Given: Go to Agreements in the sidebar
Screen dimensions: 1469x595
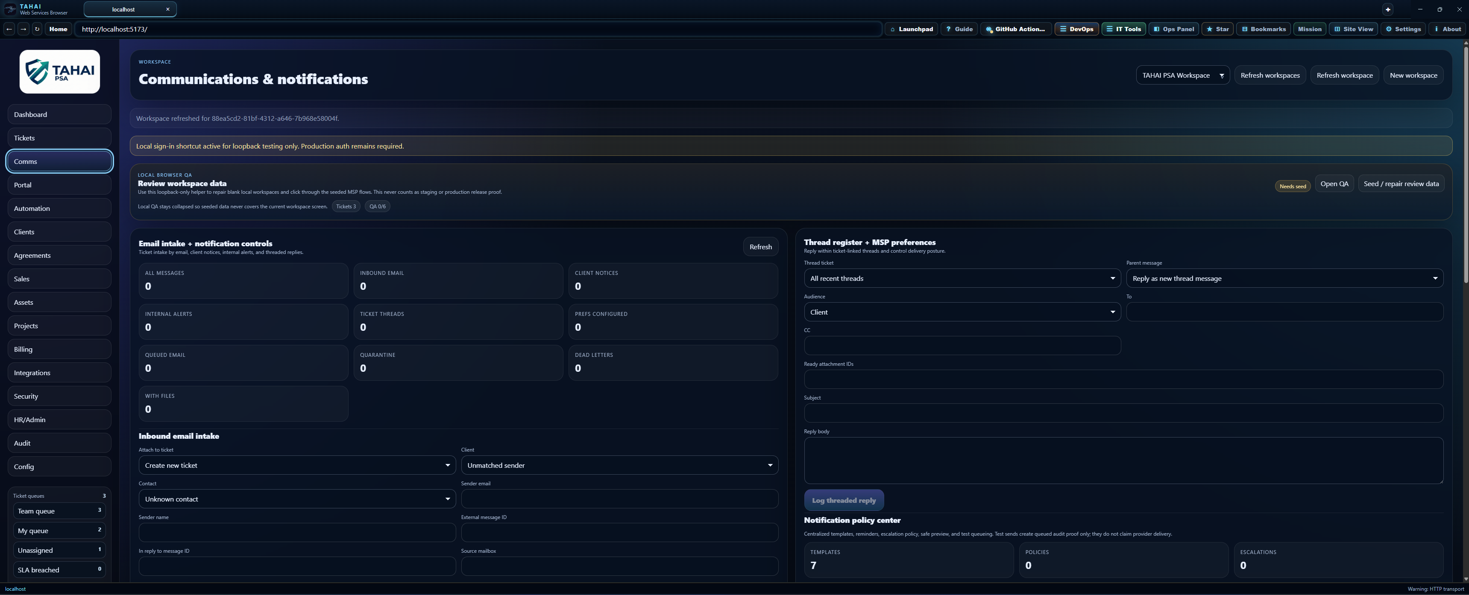Looking at the screenshot, I should tap(59, 255).
